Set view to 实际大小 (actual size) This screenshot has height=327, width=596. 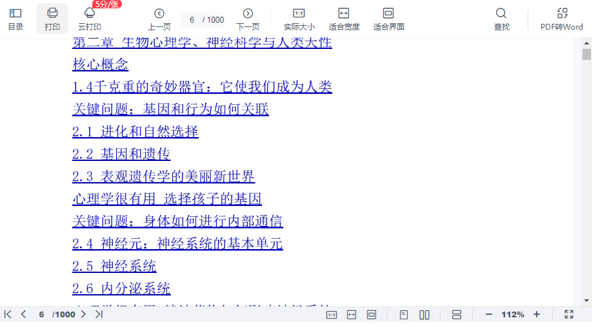(x=299, y=19)
